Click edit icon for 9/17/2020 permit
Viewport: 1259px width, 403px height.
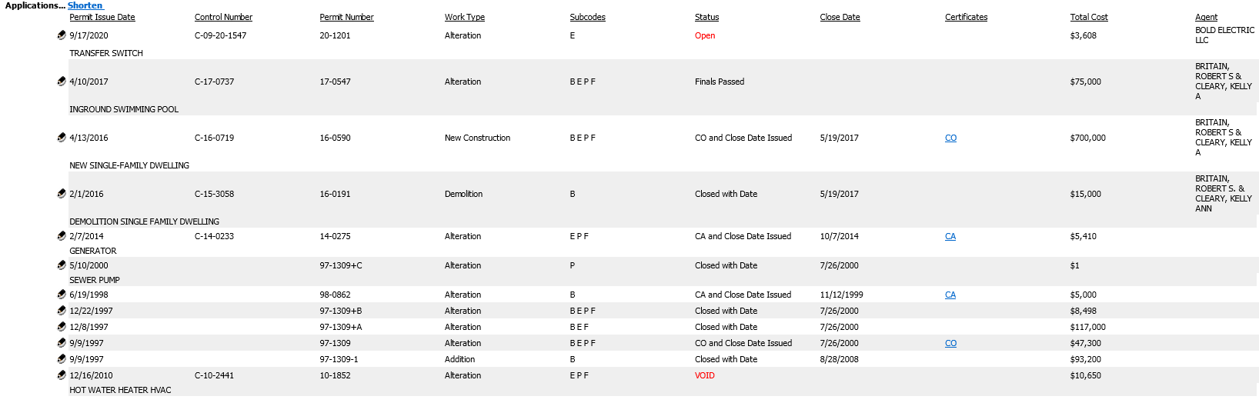point(62,35)
